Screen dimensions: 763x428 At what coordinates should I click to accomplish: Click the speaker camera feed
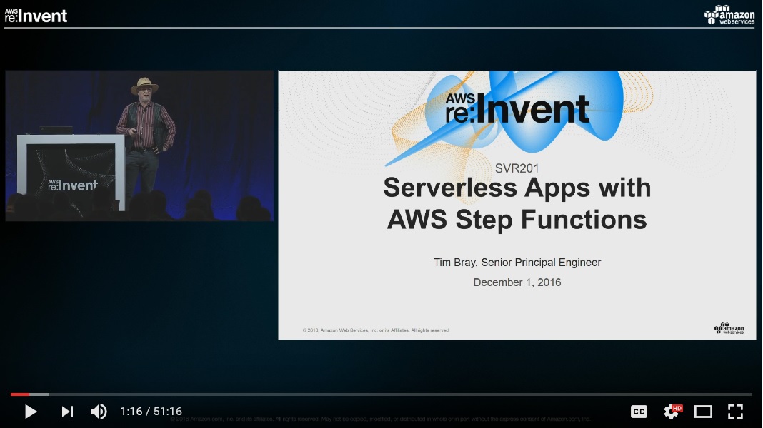click(139, 145)
